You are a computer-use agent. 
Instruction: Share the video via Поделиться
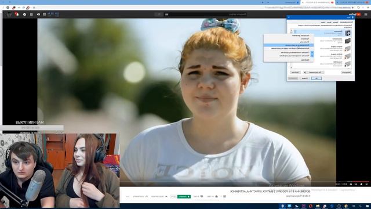pos(159,196)
